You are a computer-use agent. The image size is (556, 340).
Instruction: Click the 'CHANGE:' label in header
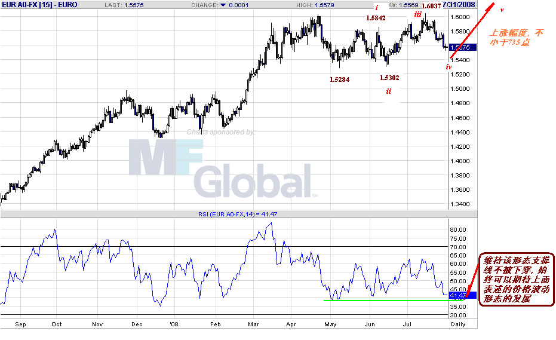point(205,5)
